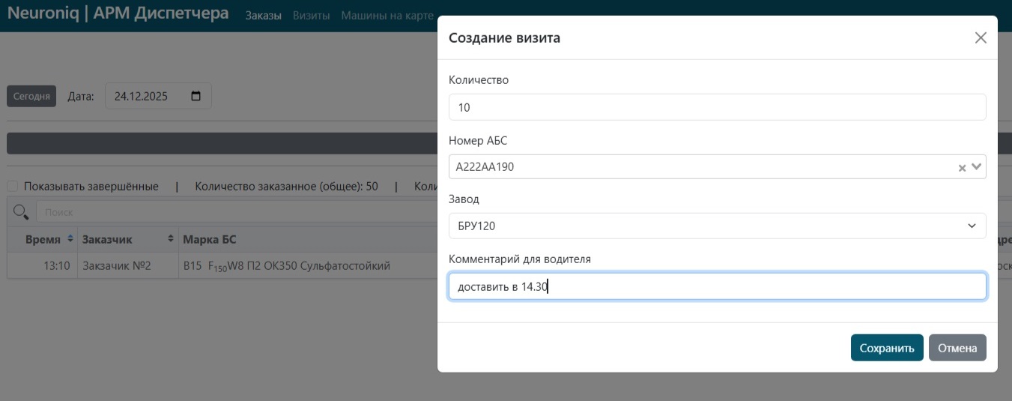Expand the Номер АБС dropdown arrow
Viewport: 1012px width, 401px height.
(x=976, y=167)
